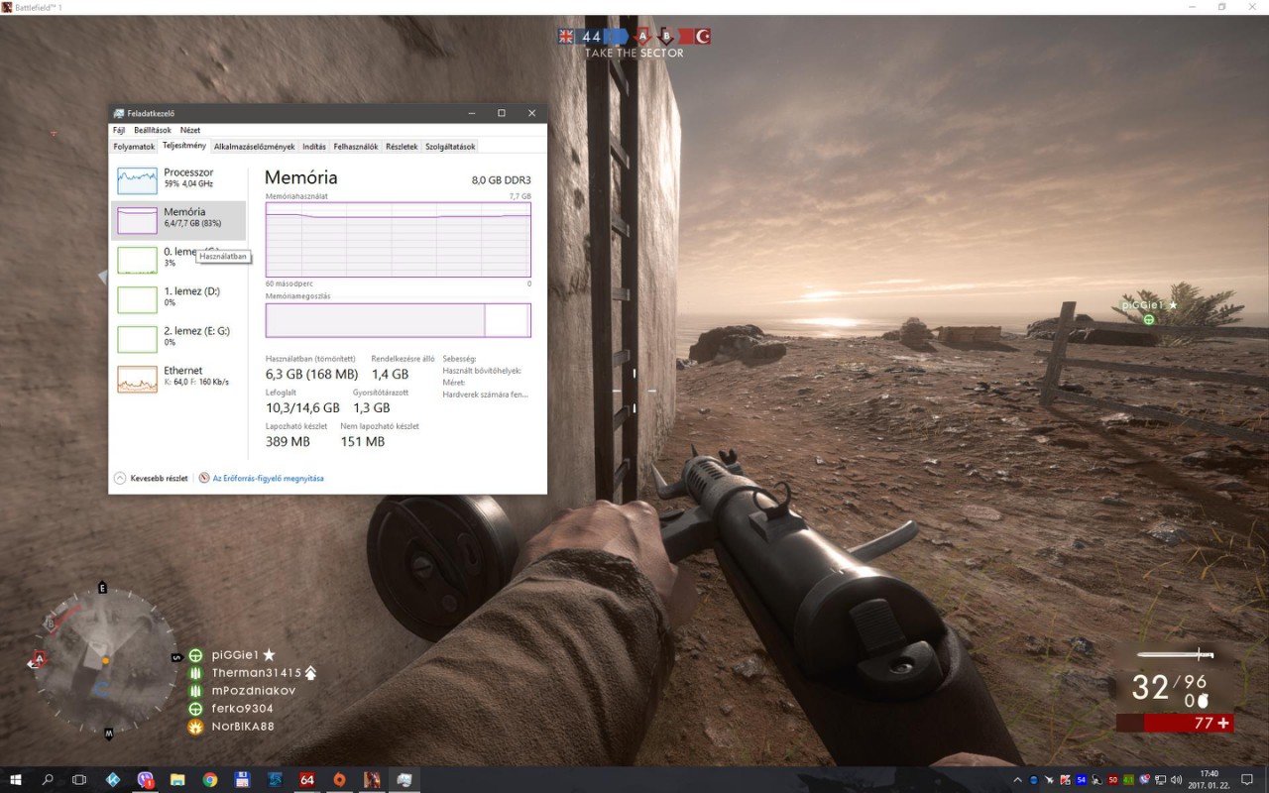Open the network tray icon
Screen dimensions: 1269x793
pyautogui.click(x=1160, y=779)
